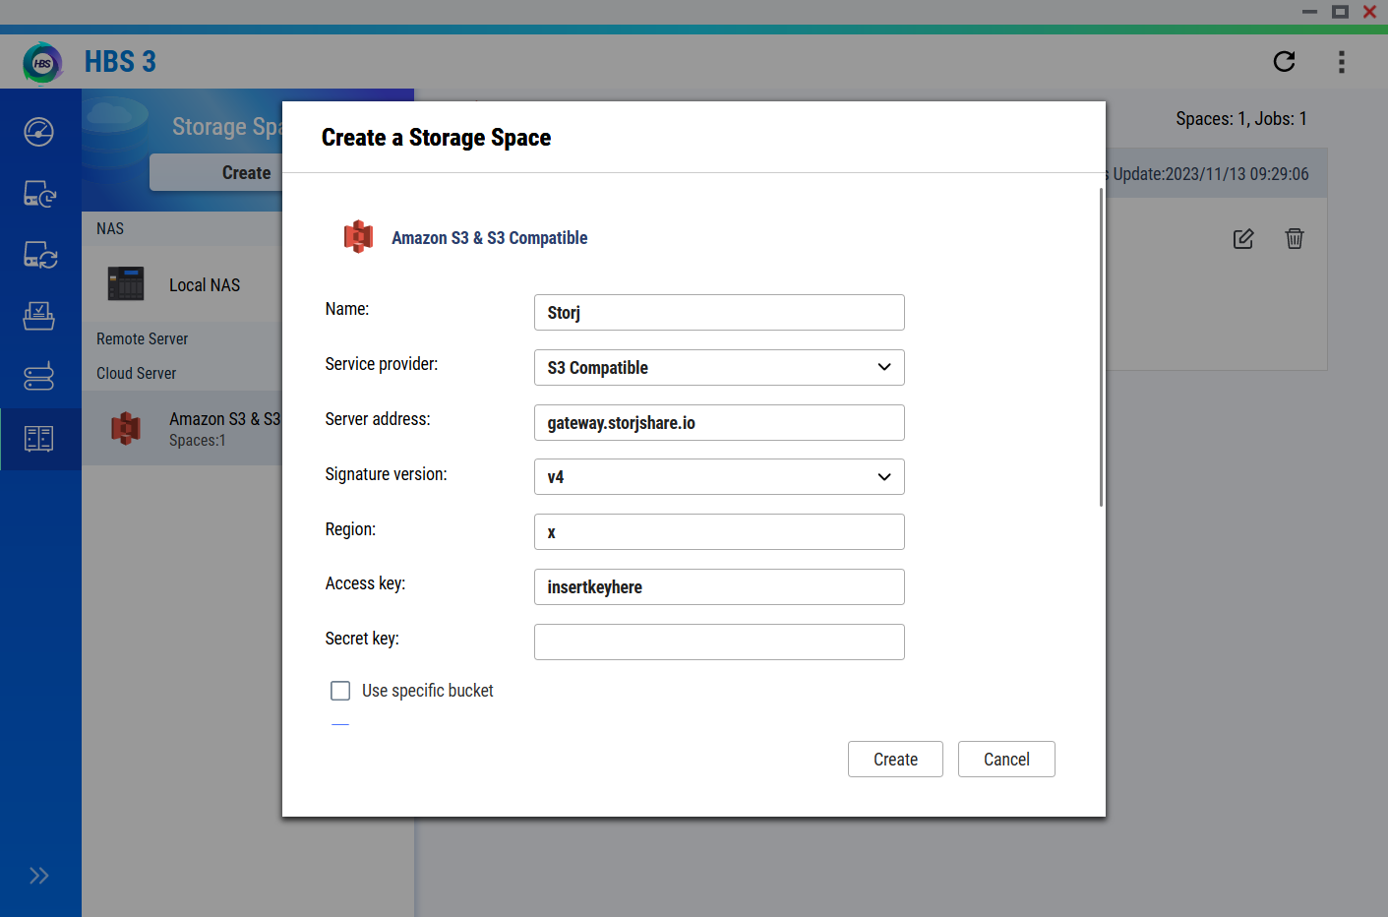Click Amazon S3 & S3 Compatible heading

489,238
